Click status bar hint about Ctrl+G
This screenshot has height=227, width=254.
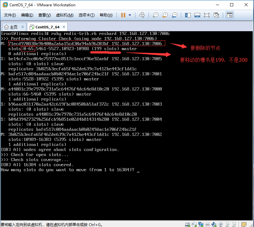[x=52, y=224]
